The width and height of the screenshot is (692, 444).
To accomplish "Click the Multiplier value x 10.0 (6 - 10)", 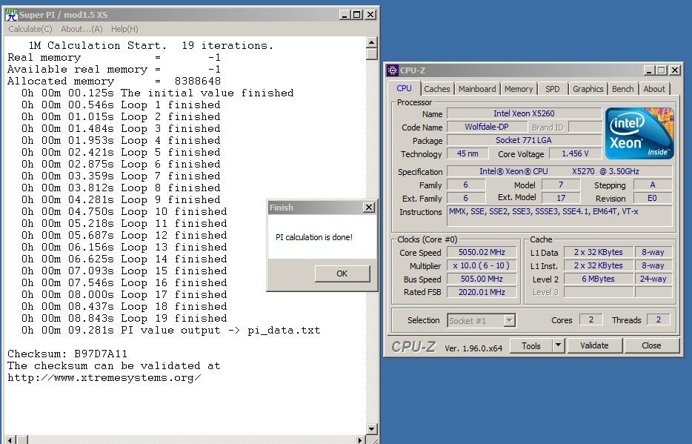I will click(x=482, y=265).
